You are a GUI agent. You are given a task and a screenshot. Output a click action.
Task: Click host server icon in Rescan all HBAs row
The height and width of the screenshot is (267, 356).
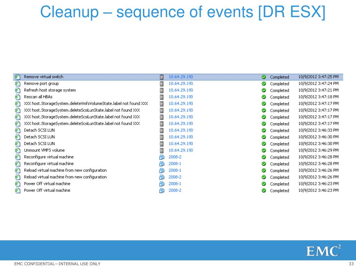point(162,97)
